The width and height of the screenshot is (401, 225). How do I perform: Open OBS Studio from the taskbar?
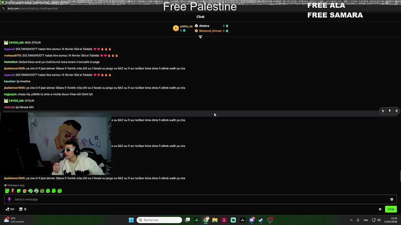[270, 220]
